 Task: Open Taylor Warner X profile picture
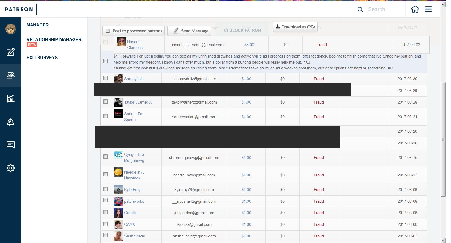pos(118,102)
